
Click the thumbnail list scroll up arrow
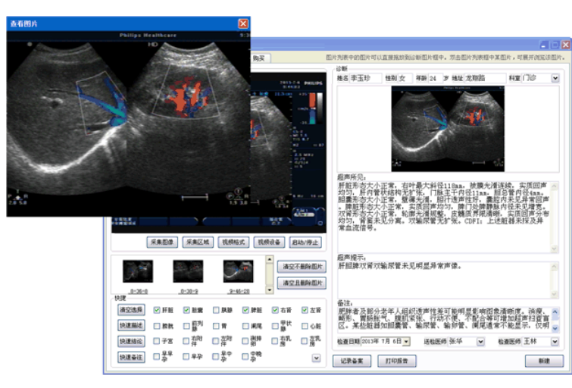(270, 259)
